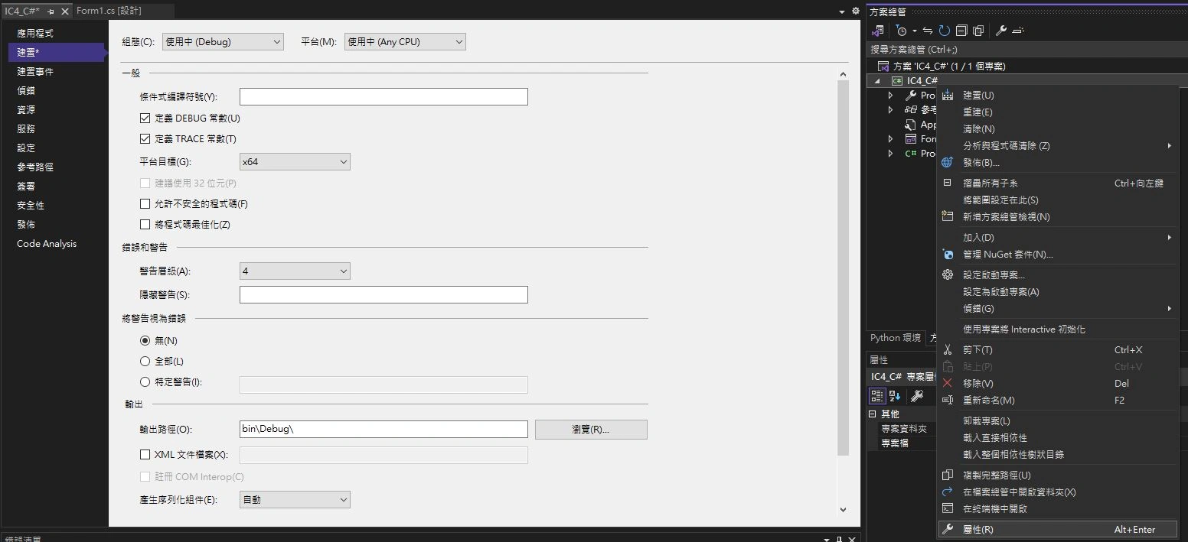
Task: Click the wrench properties icon in Solution Explorer toolbar
Action: 1000,31
